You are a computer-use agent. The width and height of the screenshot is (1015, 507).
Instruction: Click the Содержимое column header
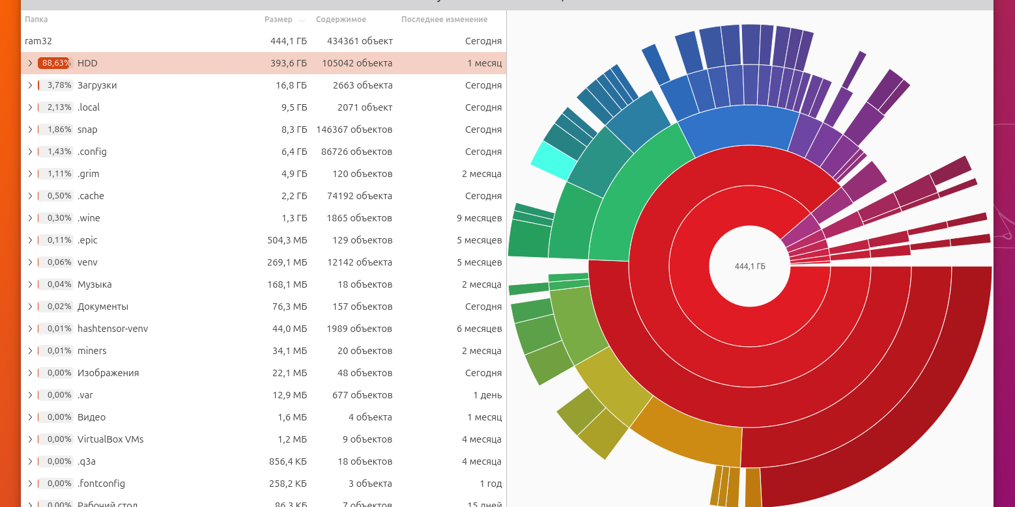coord(341,20)
